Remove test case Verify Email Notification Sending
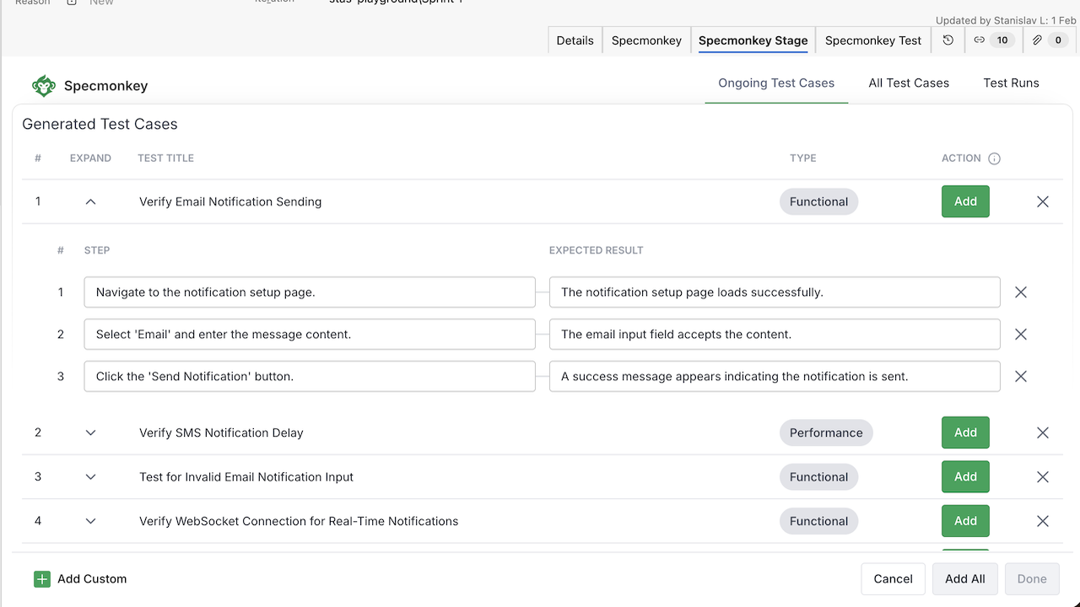Screen dimensions: 1080x607 tap(1043, 201)
